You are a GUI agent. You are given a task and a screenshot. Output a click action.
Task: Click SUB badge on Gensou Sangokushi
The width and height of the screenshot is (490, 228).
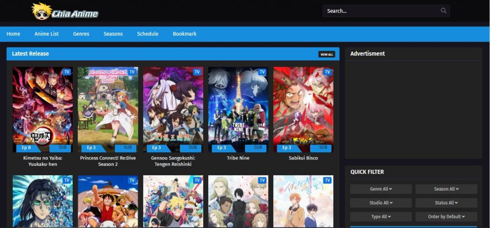click(x=190, y=148)
